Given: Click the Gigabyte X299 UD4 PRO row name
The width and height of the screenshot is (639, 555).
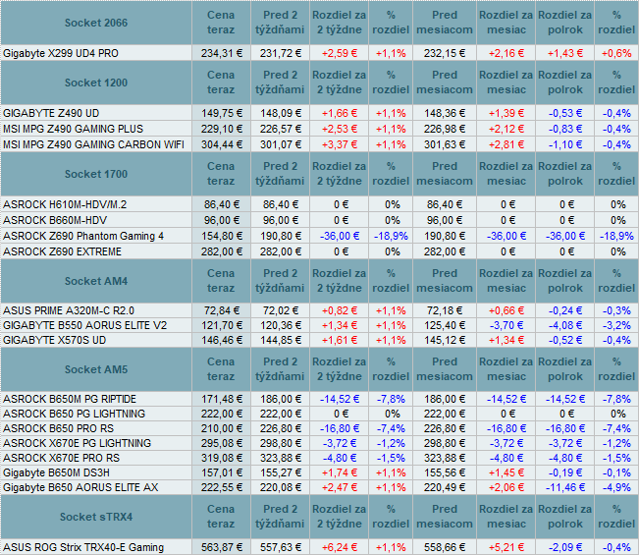Looking at the screenshot, I should tap(61, 53).
